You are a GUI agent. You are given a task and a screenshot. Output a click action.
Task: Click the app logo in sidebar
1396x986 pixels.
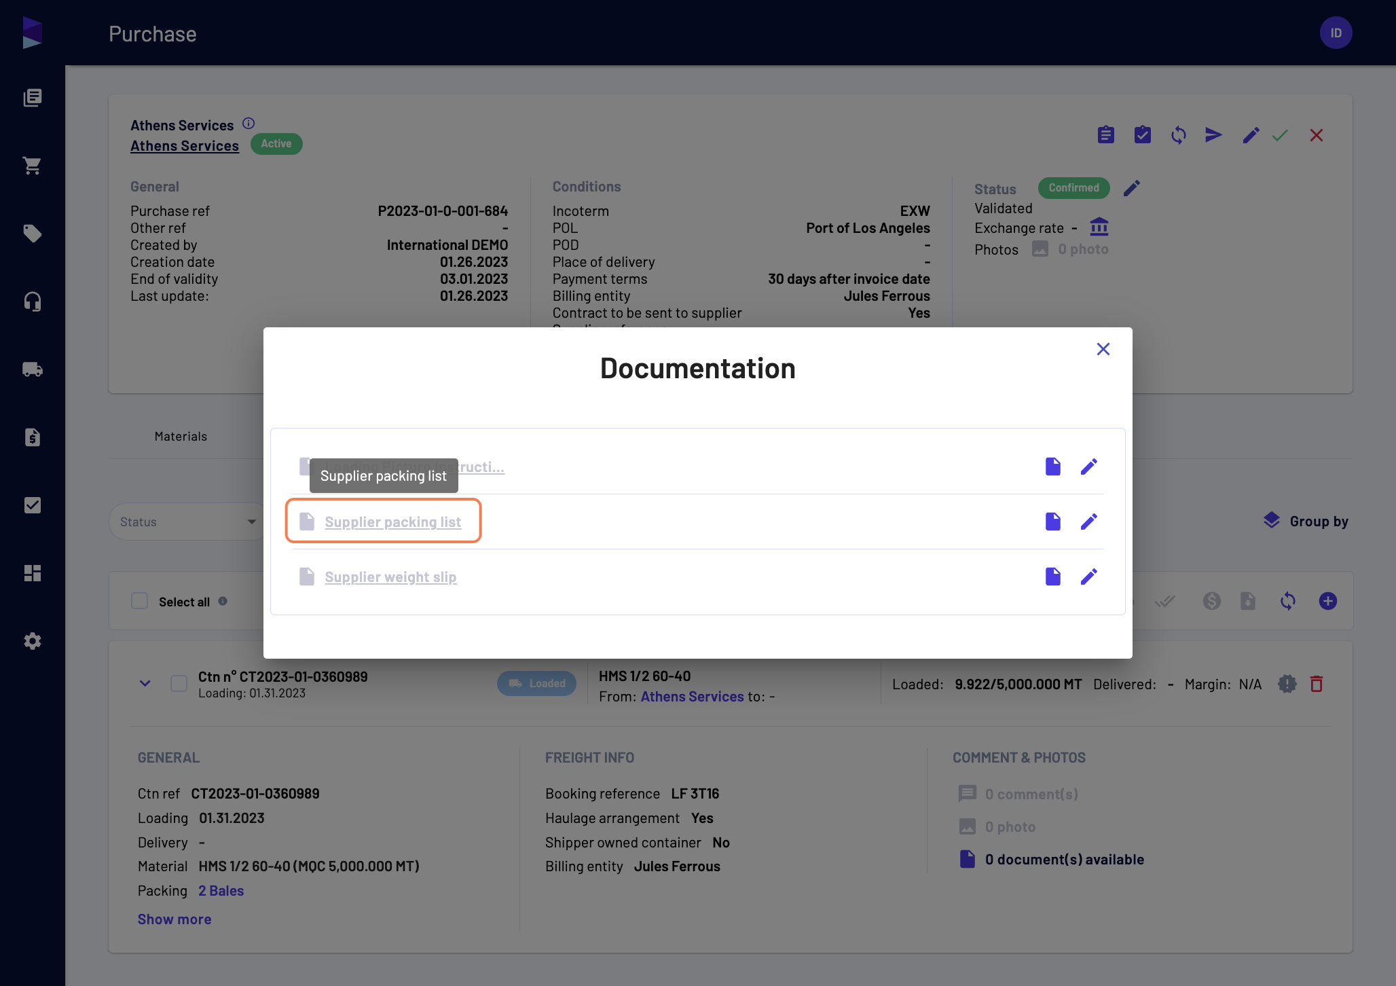pyautogui.click(x=32, y=33)
